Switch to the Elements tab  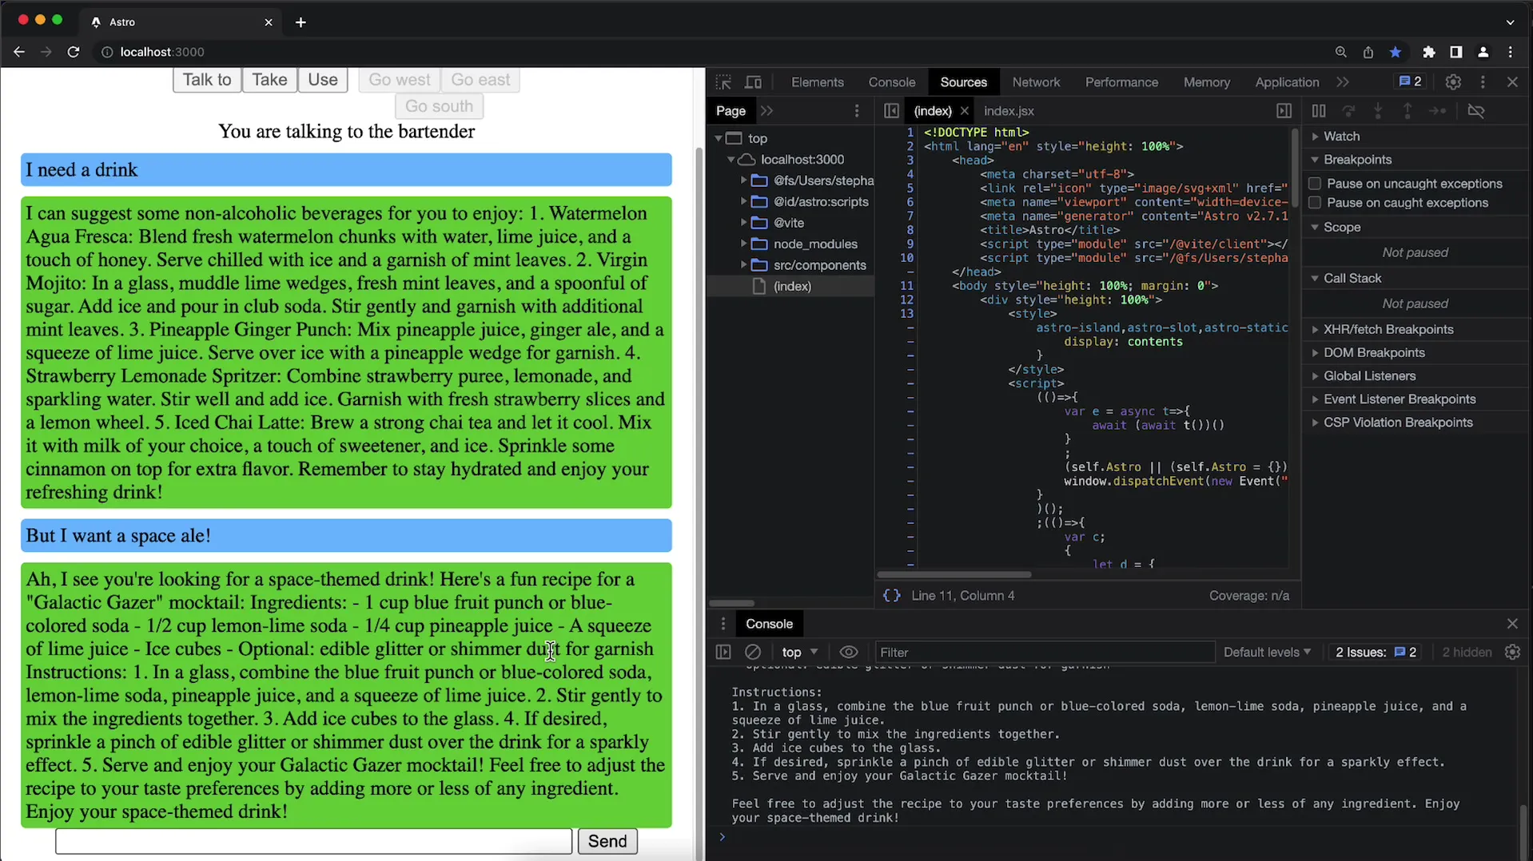[x=817, y=82]
